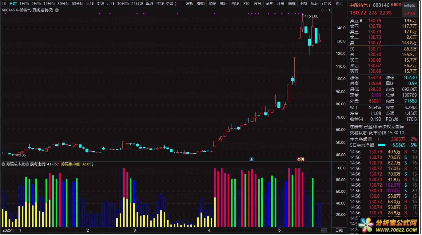Click the diamond icon above the chart

[323, 10]
